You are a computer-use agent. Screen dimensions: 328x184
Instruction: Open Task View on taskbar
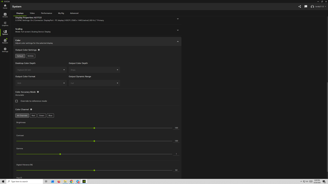pos(46,181)
